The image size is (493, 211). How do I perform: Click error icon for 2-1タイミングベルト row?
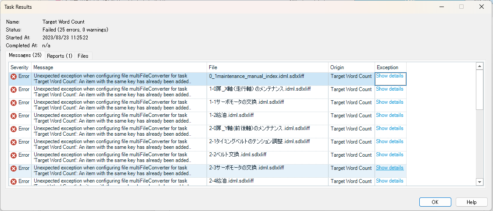point(14,142)
